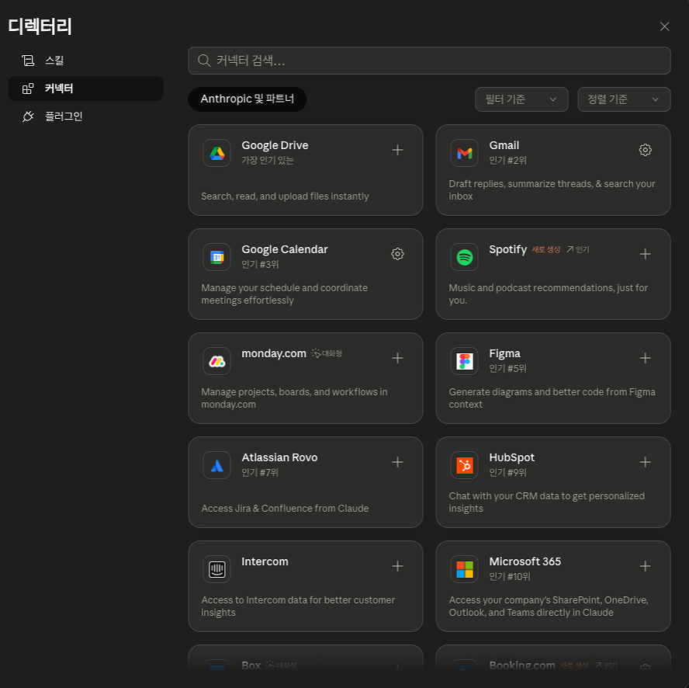Open Gmail connector settings gear
The image size is (689, 688).
tap(645, 150)
